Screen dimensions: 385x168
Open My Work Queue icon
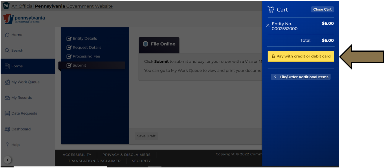point(7,82)
